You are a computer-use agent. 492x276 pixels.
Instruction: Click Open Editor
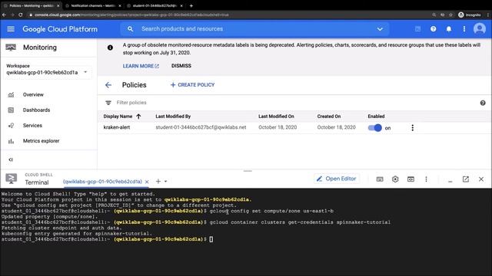(337, 179)
